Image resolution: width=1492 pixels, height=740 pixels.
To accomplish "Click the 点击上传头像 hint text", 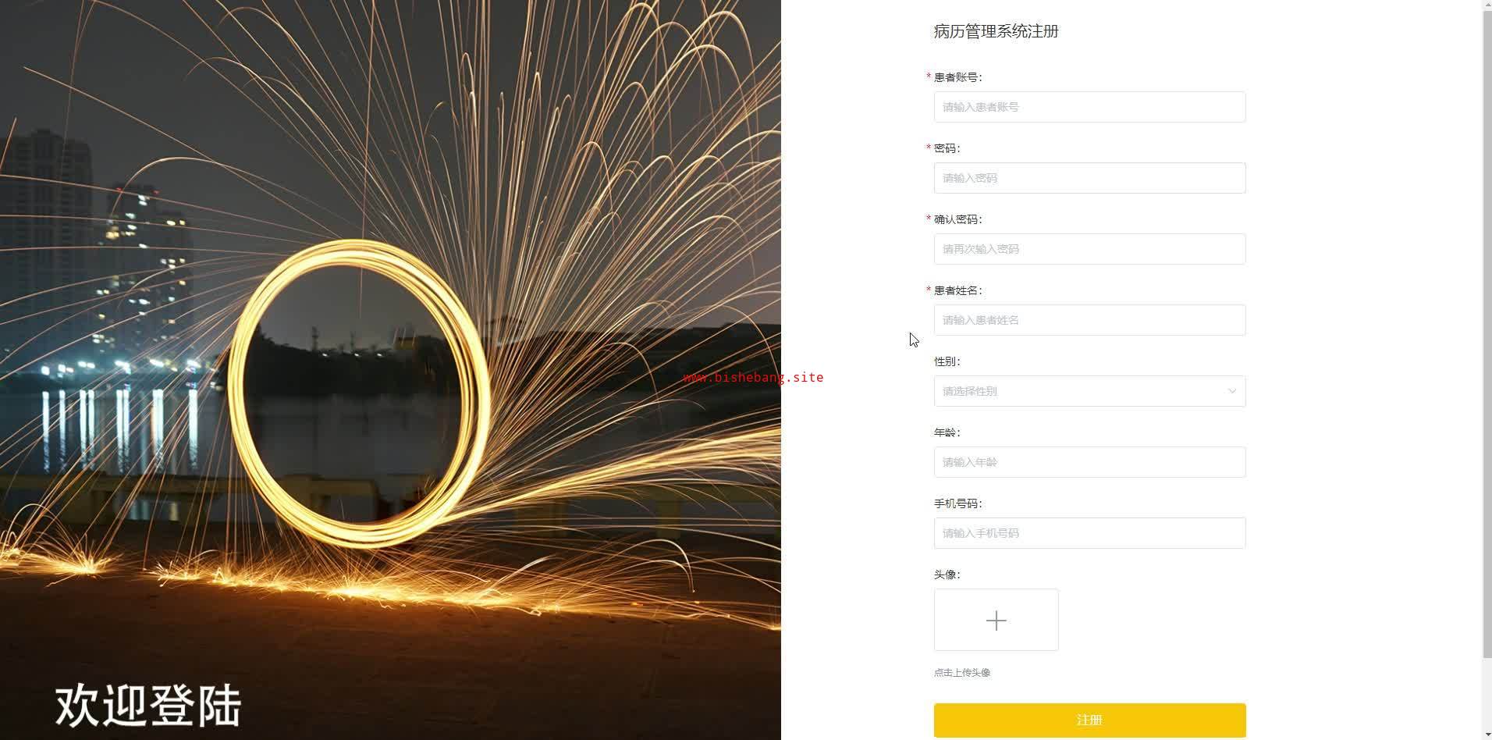I will pos(962,673).
